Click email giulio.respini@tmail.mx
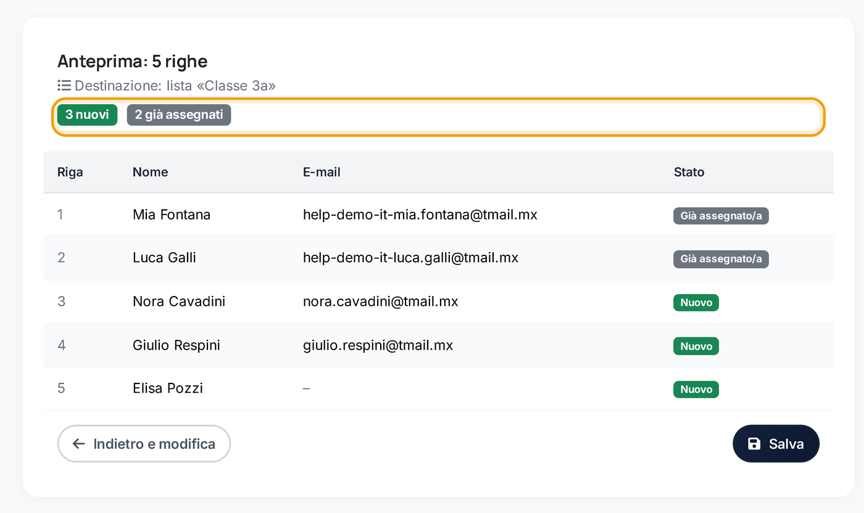 coord(378,345)
